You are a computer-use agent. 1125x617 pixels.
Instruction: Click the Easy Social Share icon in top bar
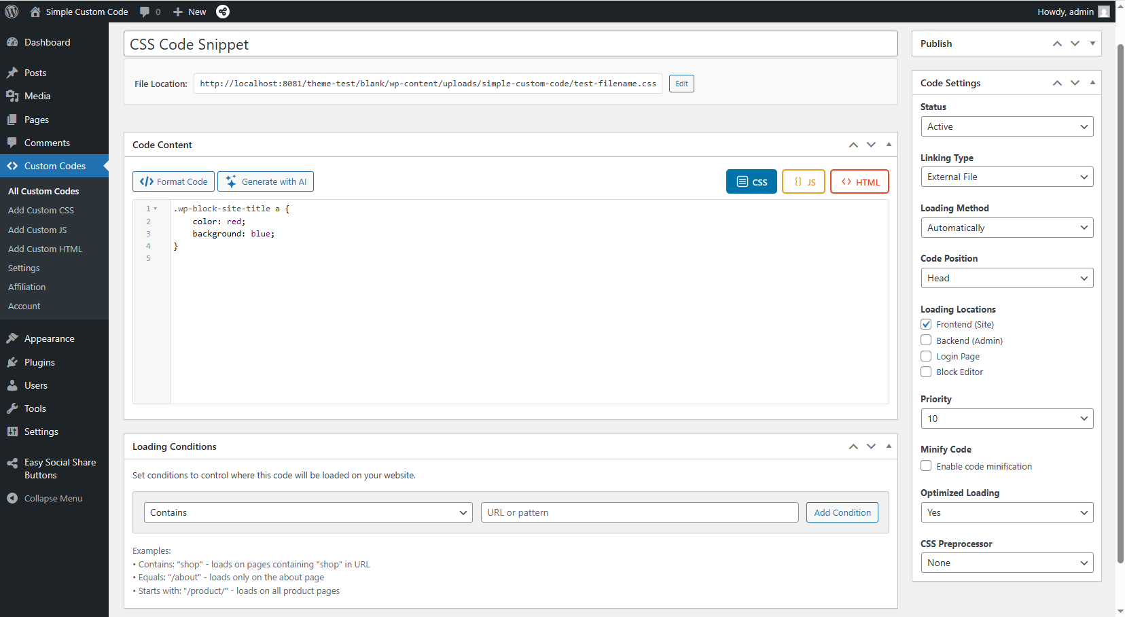(x=223, y=12)
